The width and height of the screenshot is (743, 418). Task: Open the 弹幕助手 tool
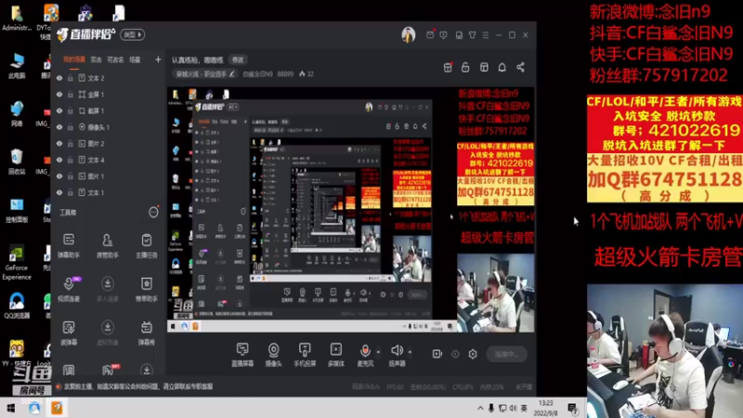click(x=69, y=245)
